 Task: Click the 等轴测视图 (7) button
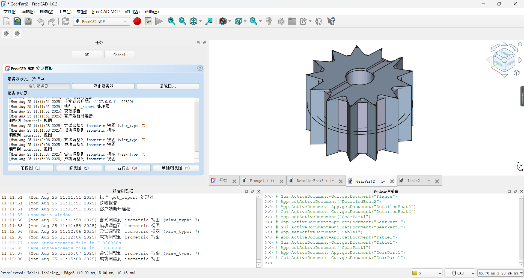click(176, 168)
